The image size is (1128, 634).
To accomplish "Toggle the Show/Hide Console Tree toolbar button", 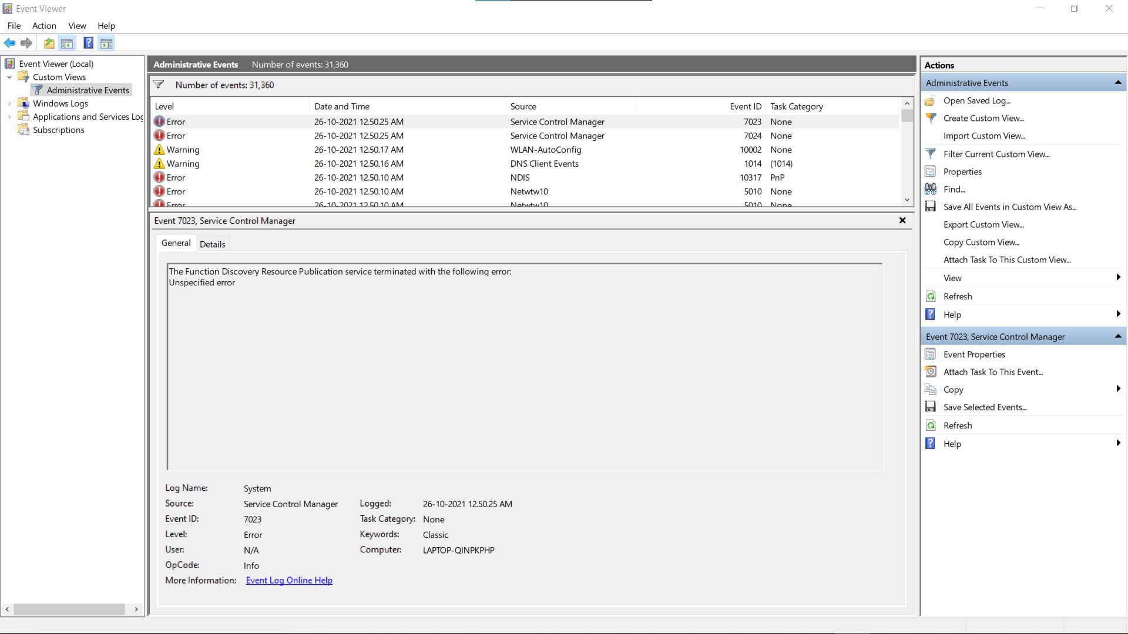I will click(67, 43).
